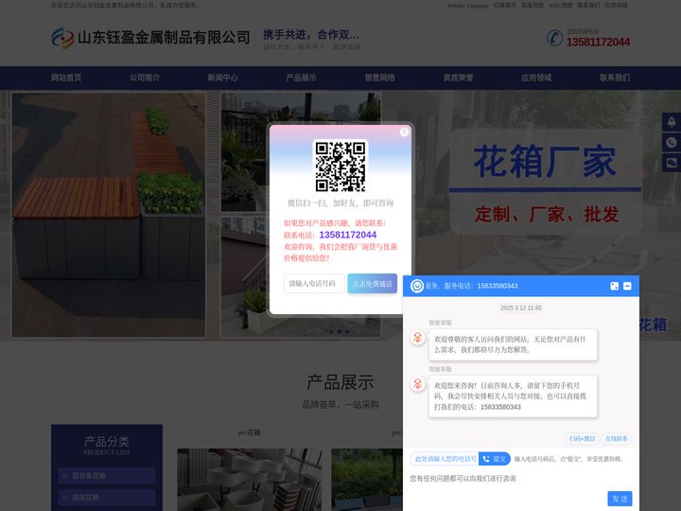The height and width of the screenshot is (511, 681).
Task: Click the 在线联系 quick reply button
Action: (x=617, y=438)
